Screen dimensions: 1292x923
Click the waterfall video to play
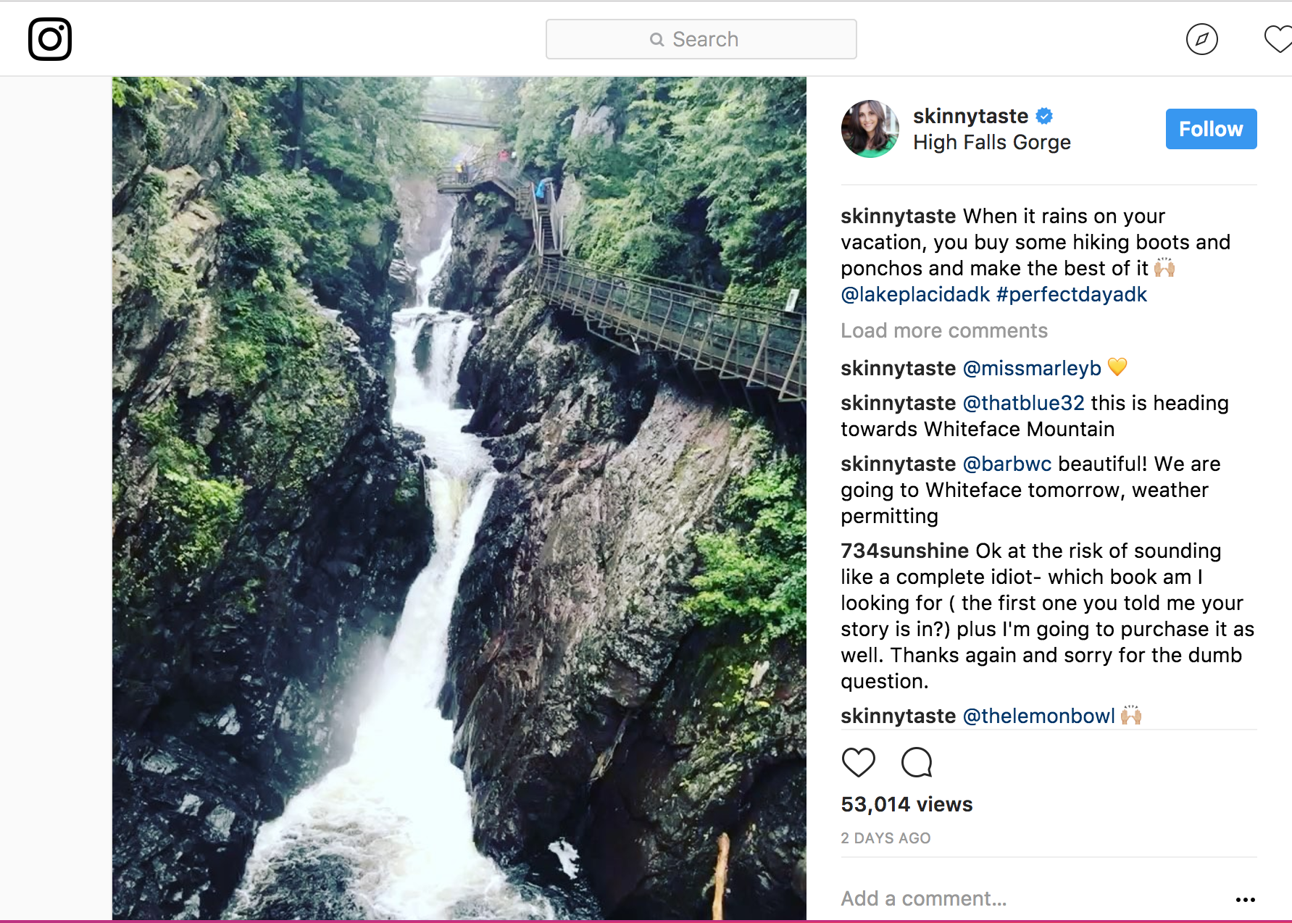459,498
